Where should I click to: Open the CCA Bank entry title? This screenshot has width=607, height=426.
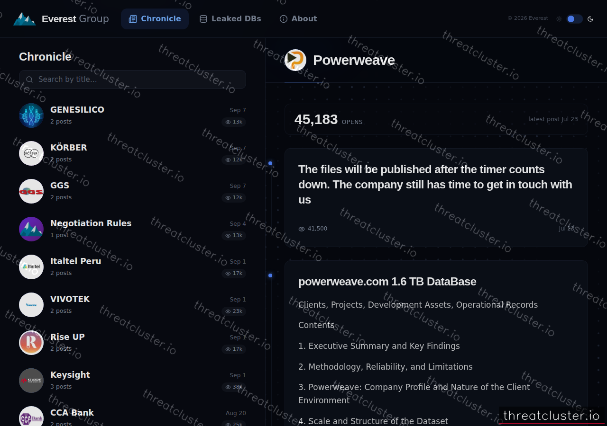[x=72, y=413]
